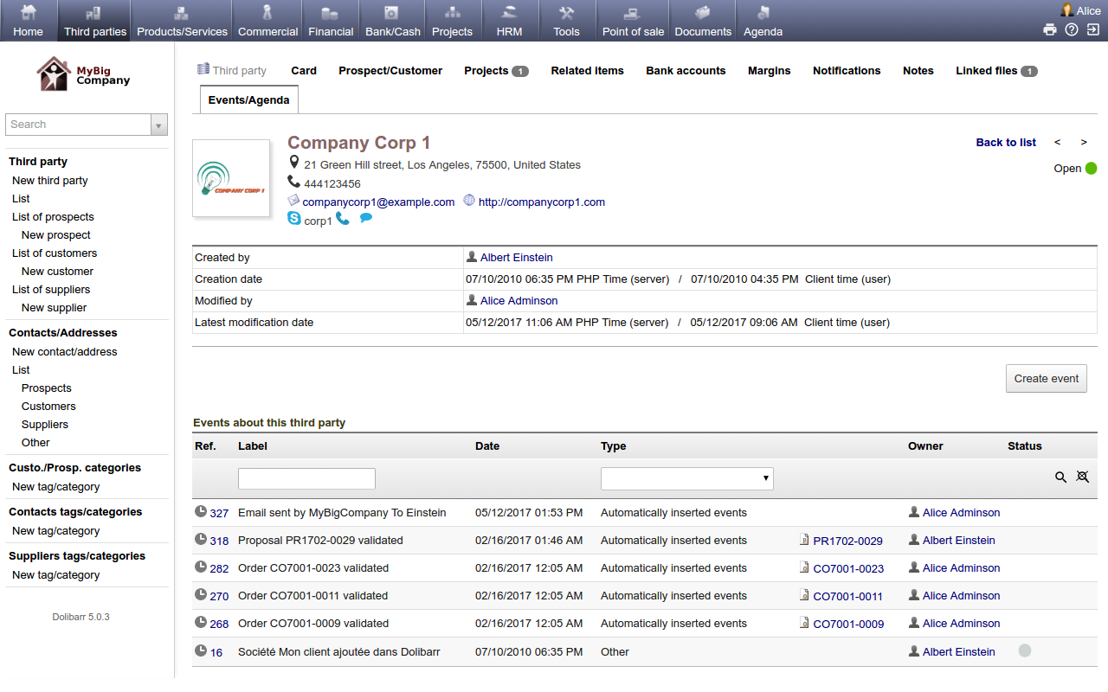Open order link CO7001-0009

[x=848, y=625]
